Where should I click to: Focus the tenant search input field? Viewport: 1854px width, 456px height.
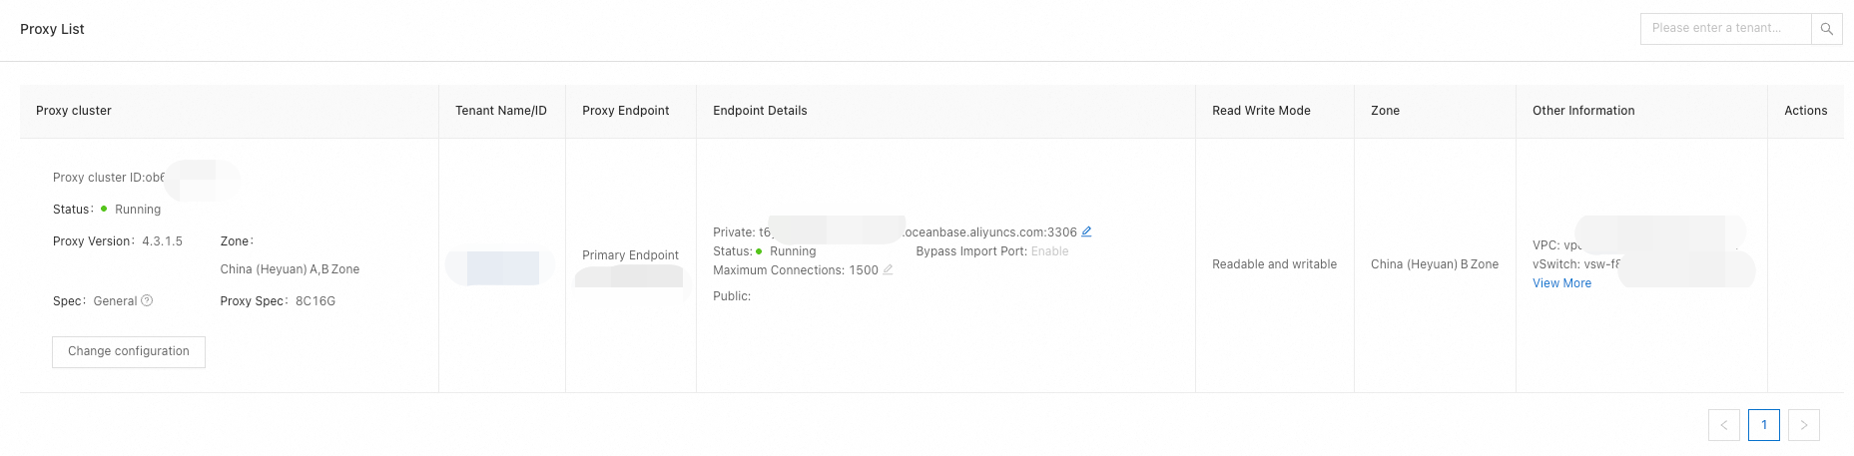pyautogui.click(x=1724, y=29)
